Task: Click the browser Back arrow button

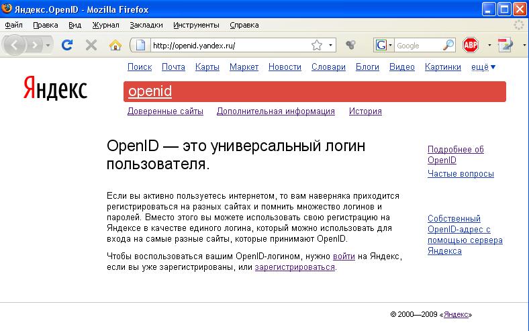Action: tap(14, 45)
